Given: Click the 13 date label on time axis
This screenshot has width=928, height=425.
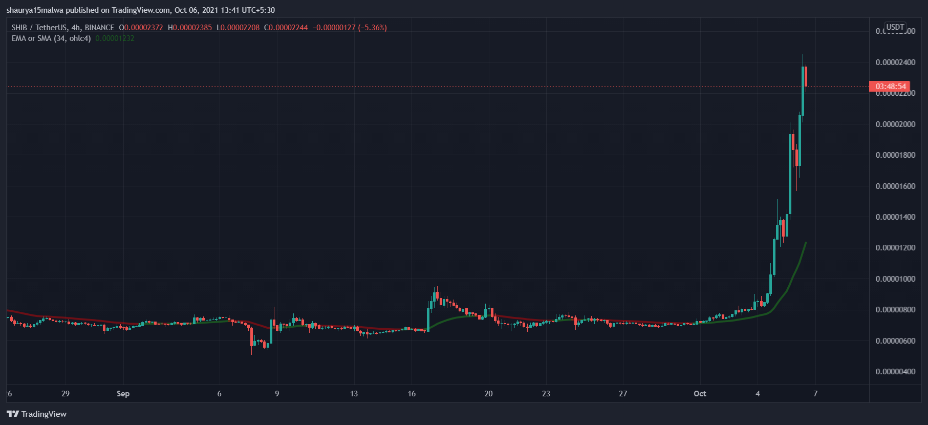Looking at the screenshot, I should click(354, 394).
